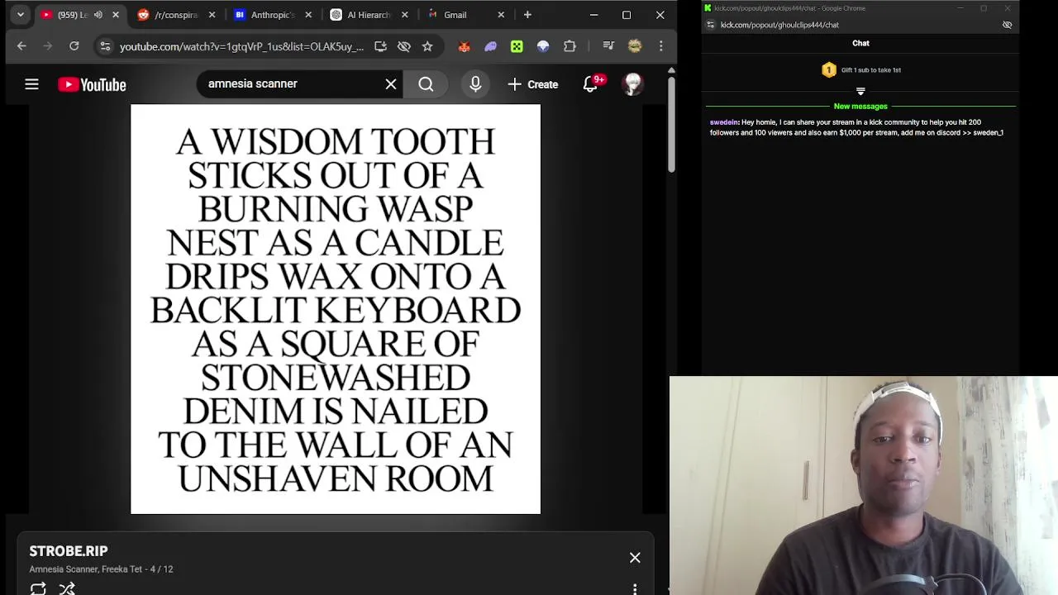The image size is (1058, 595).
Task: Switch to the /r/conspira Reddit tab
Action: pos(175,15)
